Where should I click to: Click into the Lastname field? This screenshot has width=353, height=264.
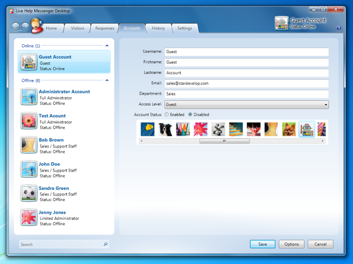(247, 73)
